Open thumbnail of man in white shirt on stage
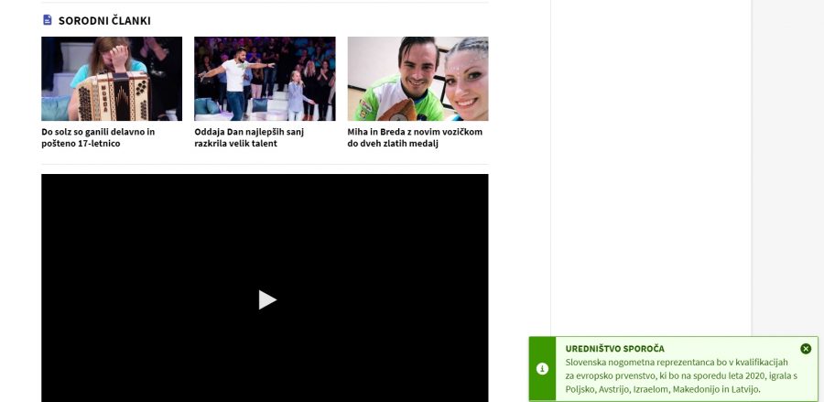Image resolution: width=824 pixels, height=402 pixels. point(265,79)
